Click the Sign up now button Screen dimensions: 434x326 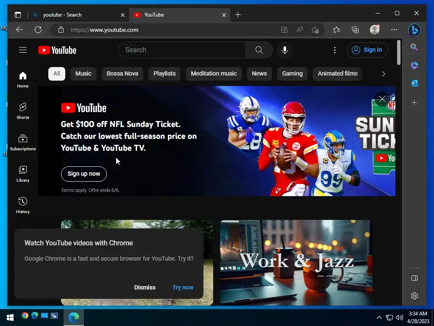pyautogui.click(x=84, y=174)
